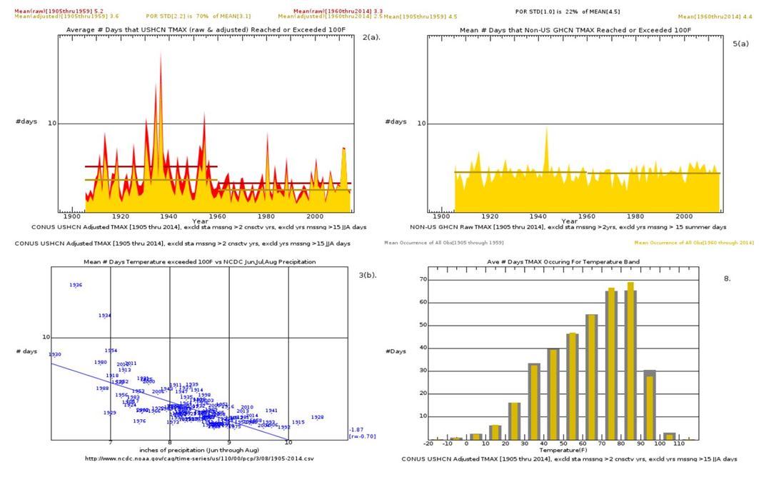
Task: Click the bar between 100 and 110 F
Action: (x=669, y=436)
